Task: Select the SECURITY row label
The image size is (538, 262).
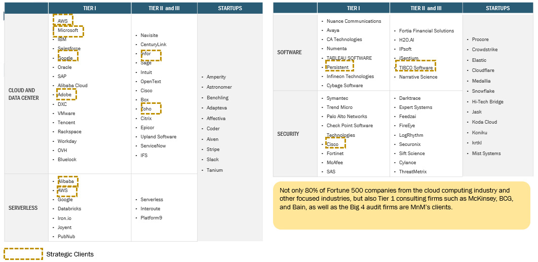Action: coord(288,134)
